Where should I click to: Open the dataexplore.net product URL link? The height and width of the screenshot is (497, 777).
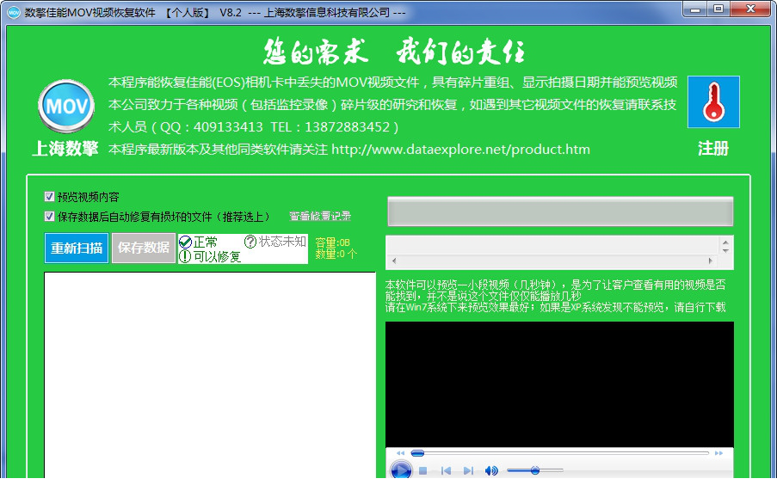[461, 150]
